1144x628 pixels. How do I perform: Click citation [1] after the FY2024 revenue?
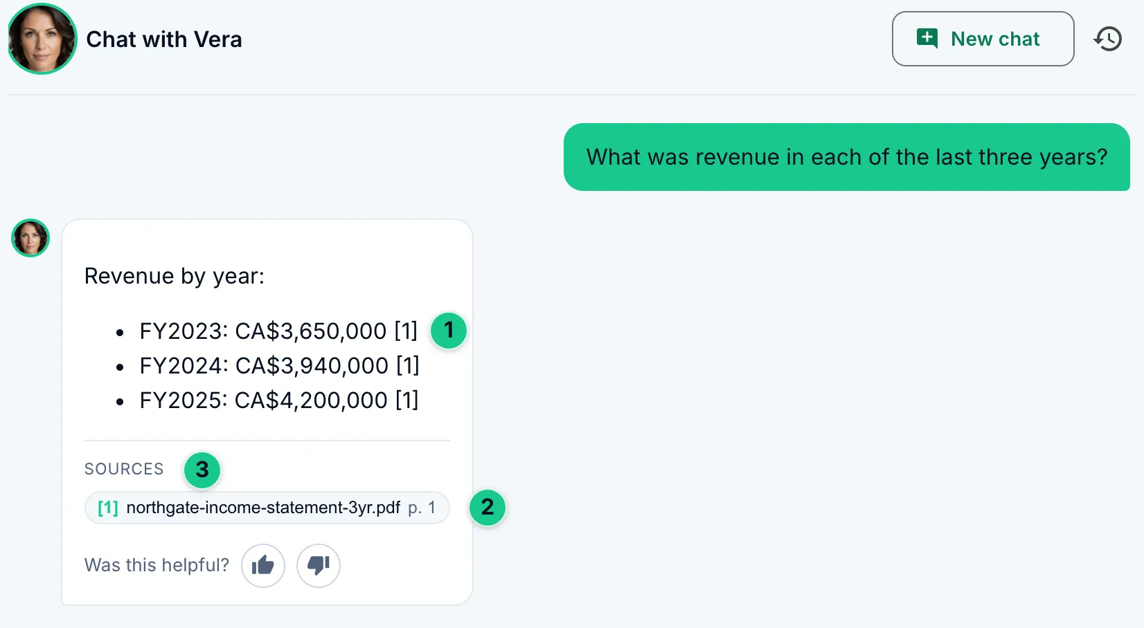coord(408,366)
